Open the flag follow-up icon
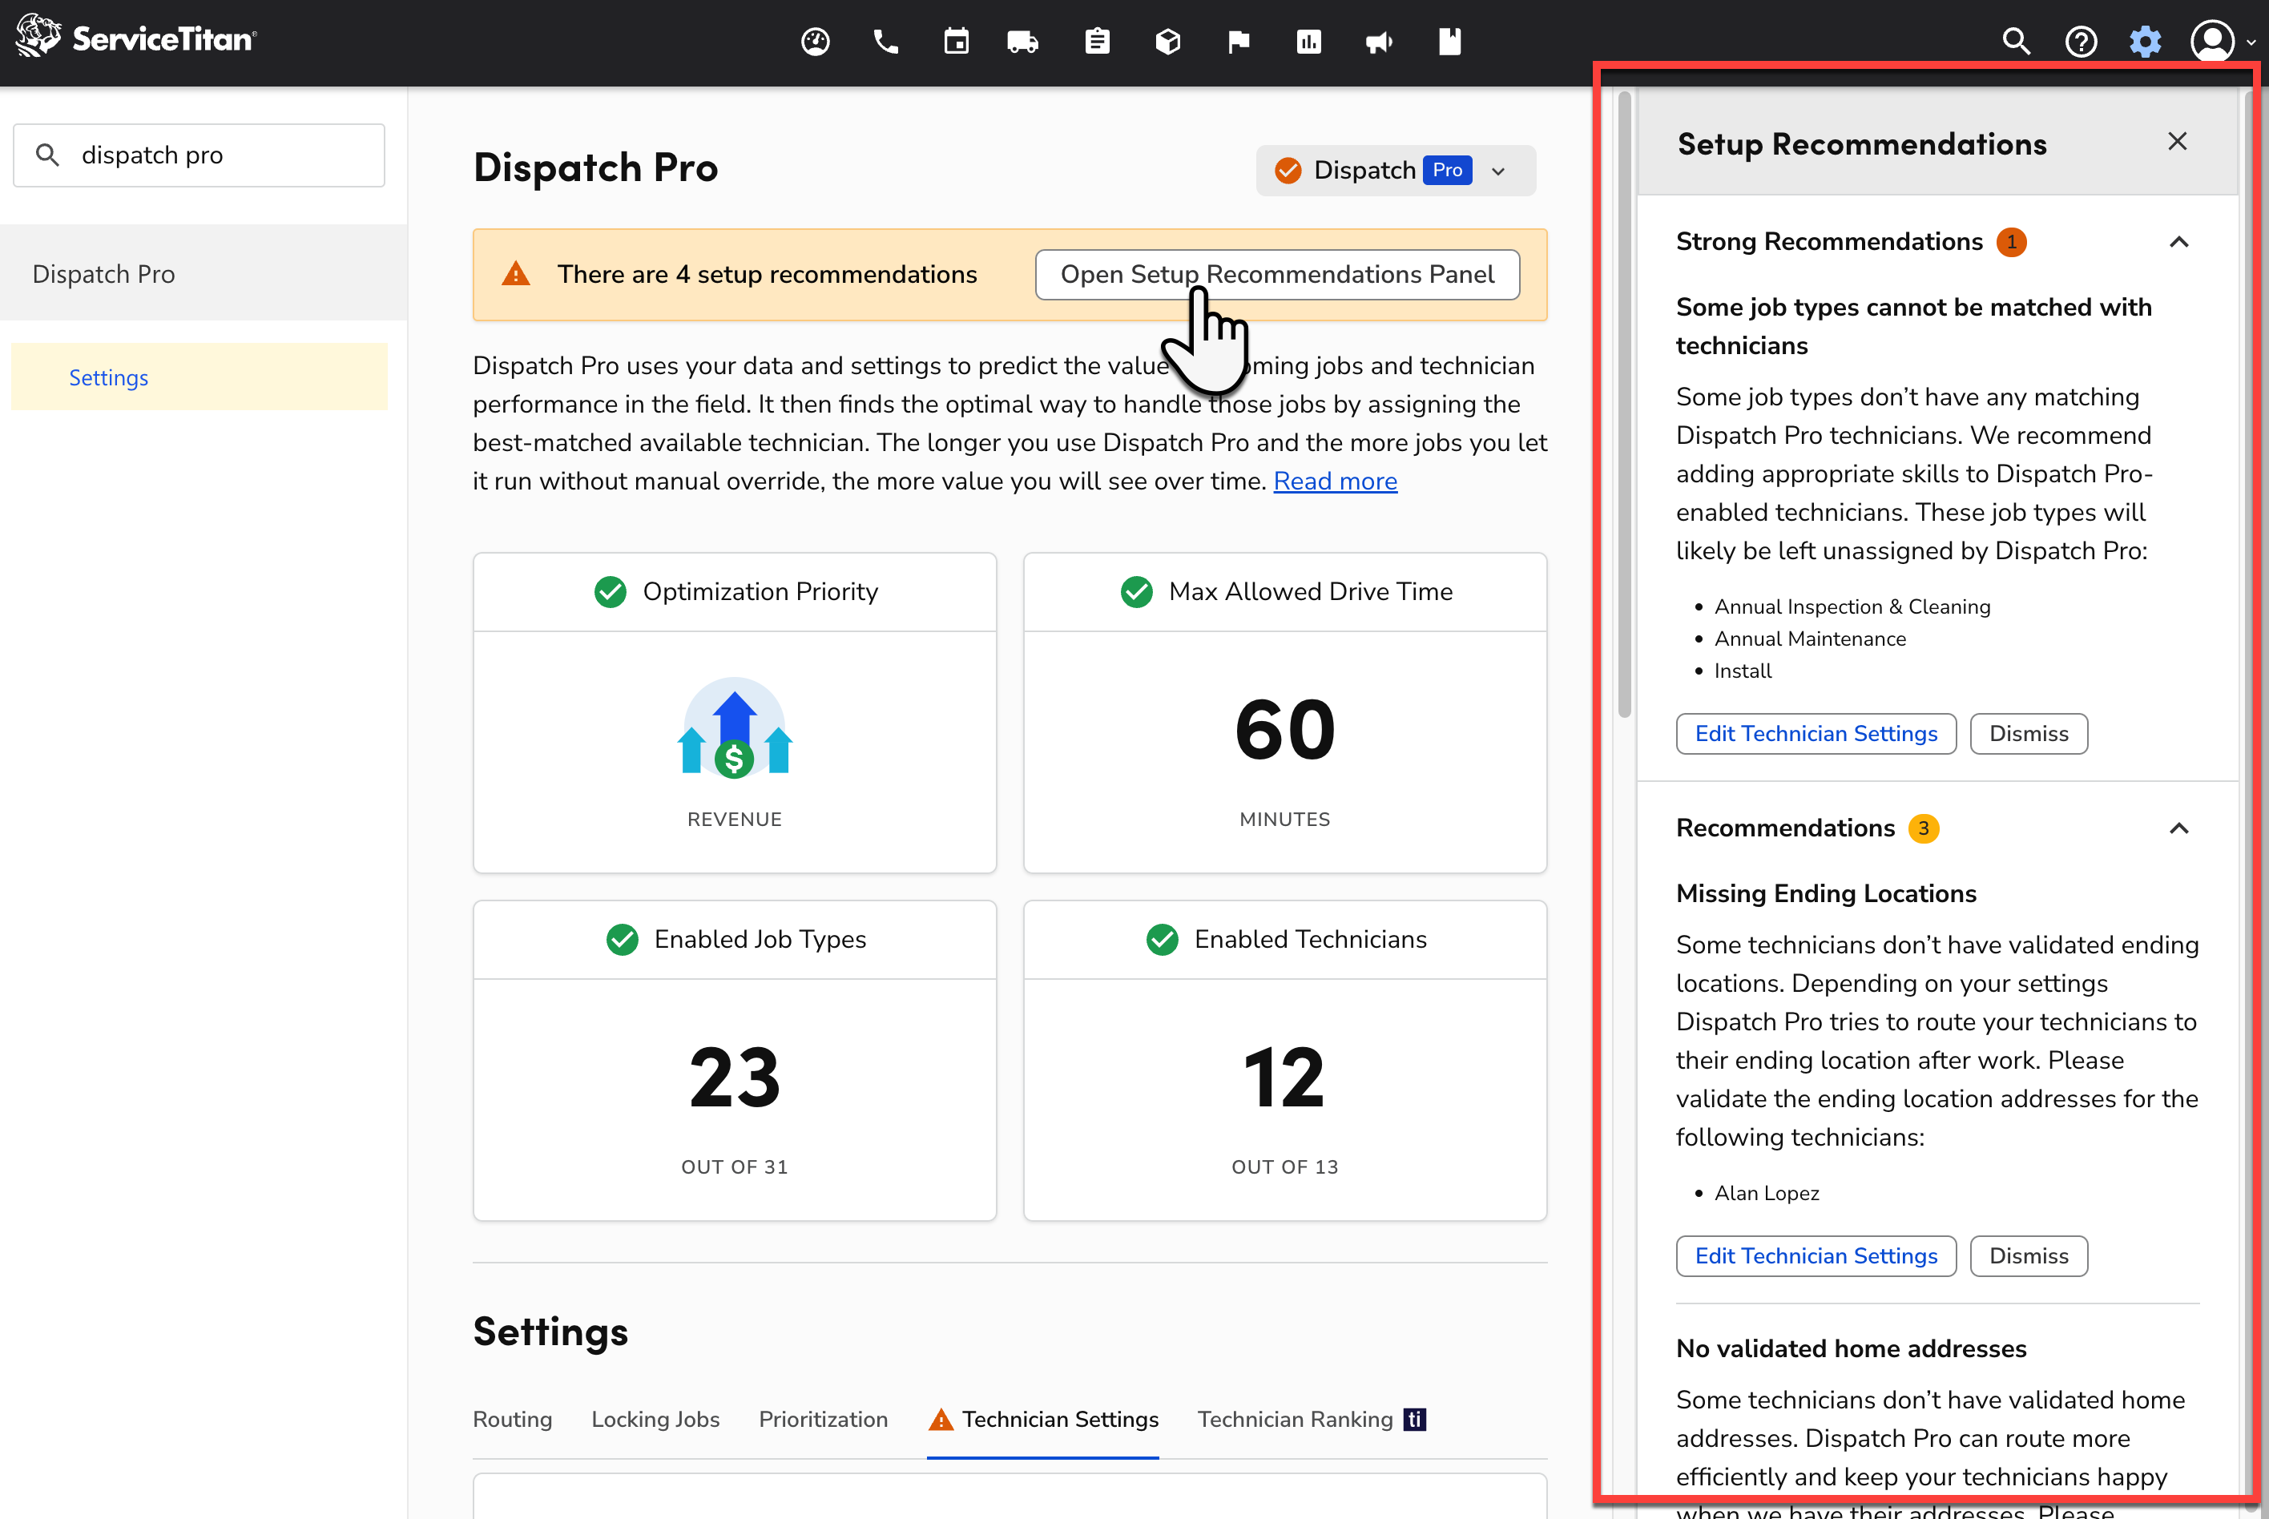 (1238, 42)
